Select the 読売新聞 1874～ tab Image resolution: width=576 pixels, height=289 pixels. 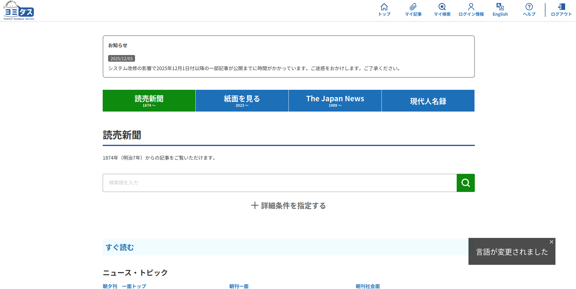pos(149,101)
